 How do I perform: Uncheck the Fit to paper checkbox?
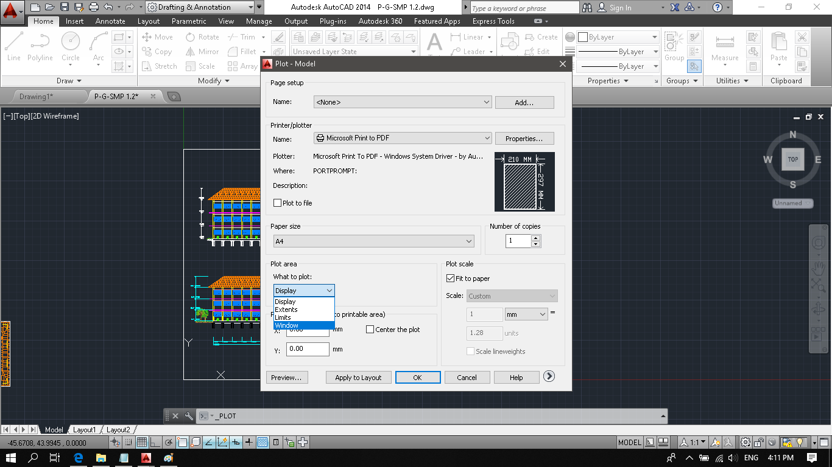click(x=451, y=278)
